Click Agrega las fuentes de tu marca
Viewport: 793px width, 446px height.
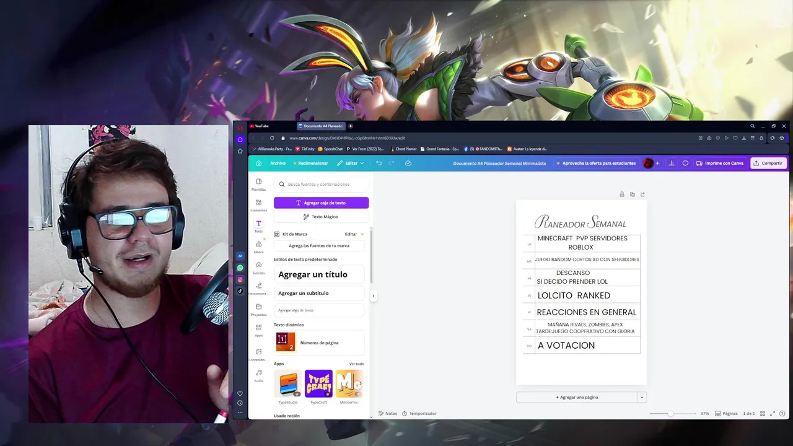click(319, 245)
